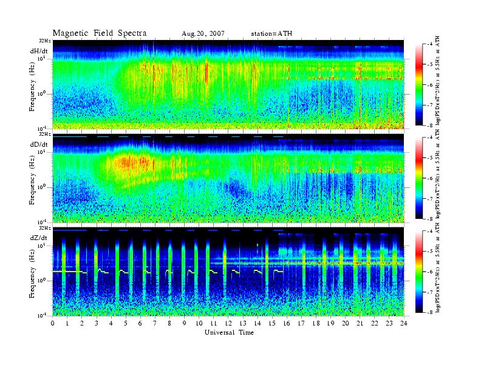Click the "-8" tick on dH/dt colorbar
This screenshot has height=371, width=481.
tap(429, 125)
